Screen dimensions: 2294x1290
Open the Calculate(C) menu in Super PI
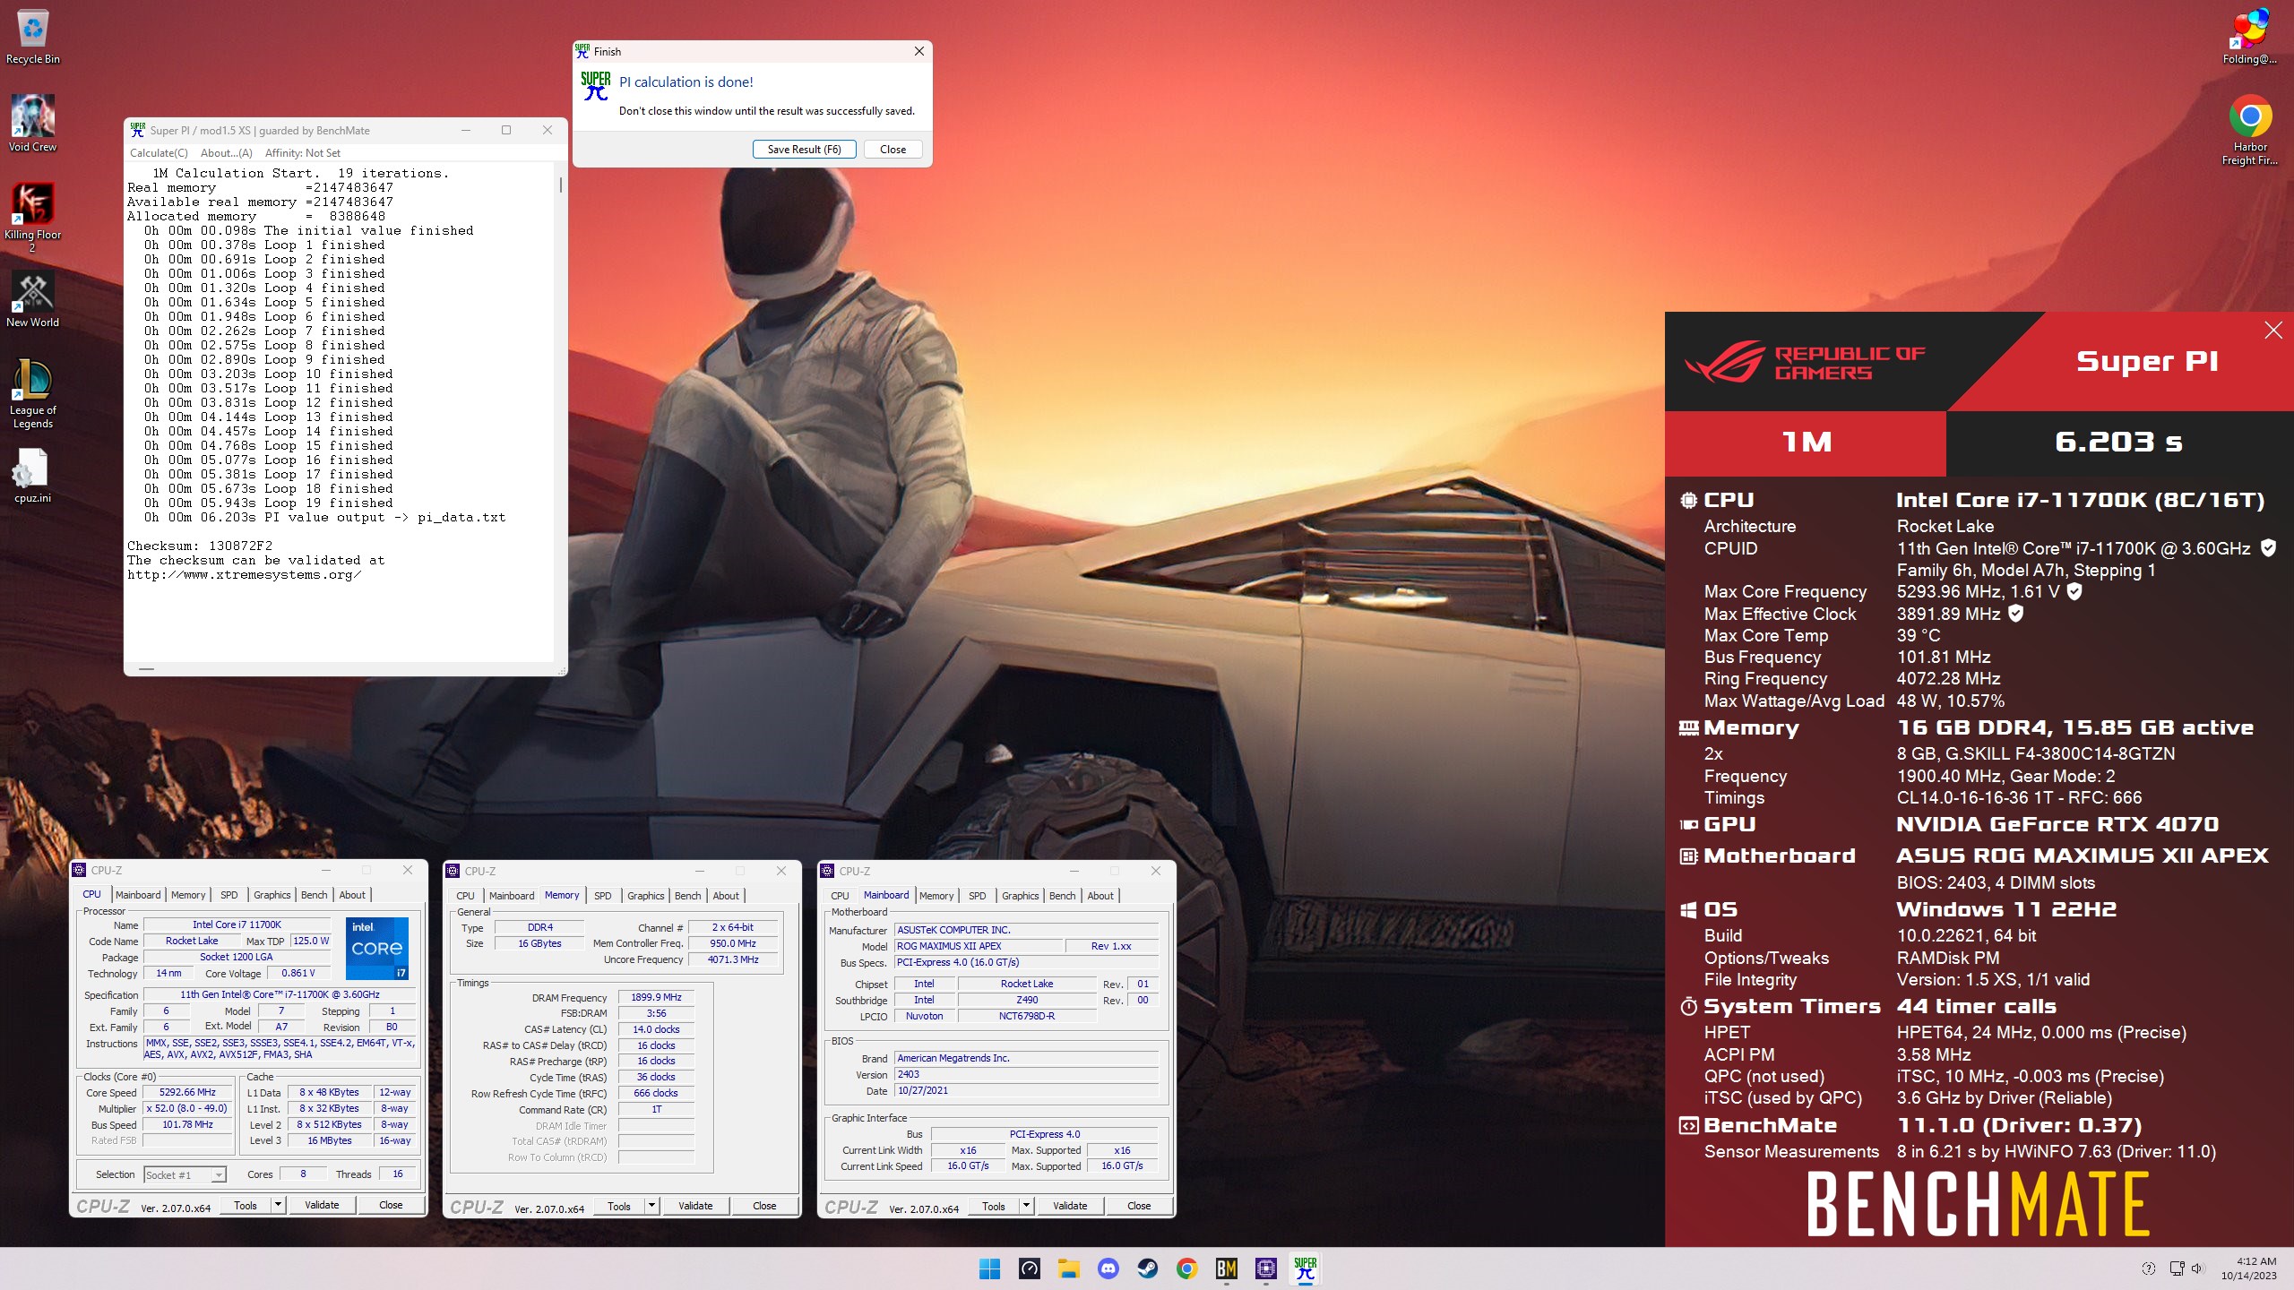click(x=159, y=153)
